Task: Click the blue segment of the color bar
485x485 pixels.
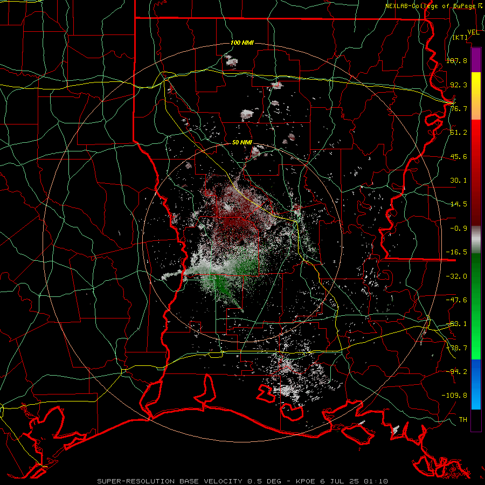Action: click(476, 384)
